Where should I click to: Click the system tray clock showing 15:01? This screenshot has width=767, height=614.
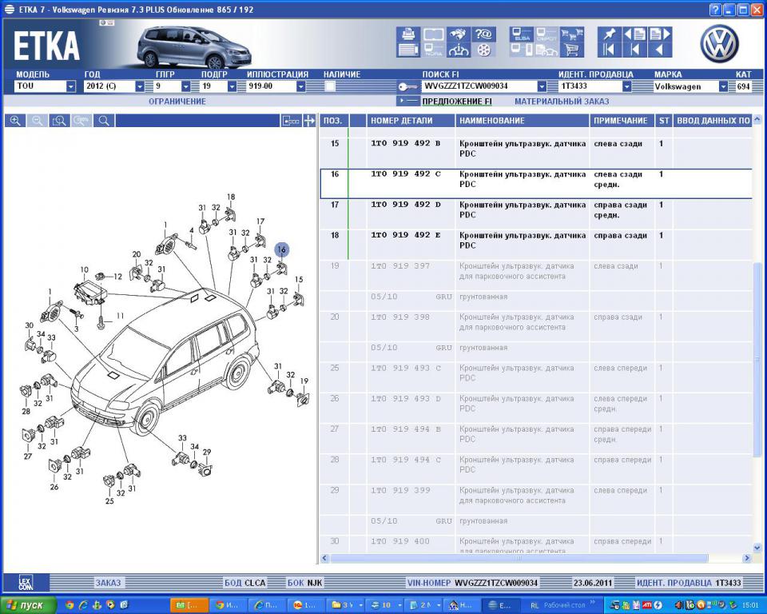pyautogui.click(x=750, y=606)
